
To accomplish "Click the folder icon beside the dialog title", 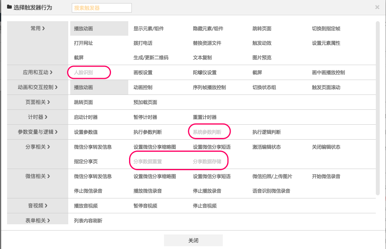I will [x=9, y=7].
